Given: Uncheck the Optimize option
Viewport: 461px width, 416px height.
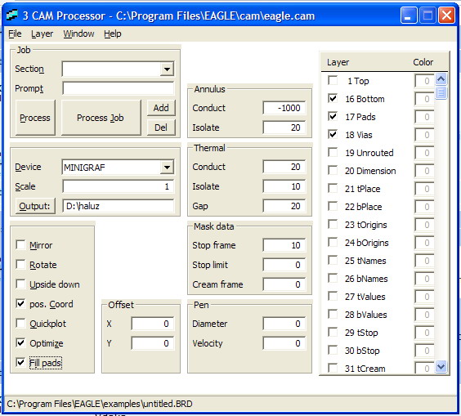Looking at the screenshot, I should pos(20,342).
